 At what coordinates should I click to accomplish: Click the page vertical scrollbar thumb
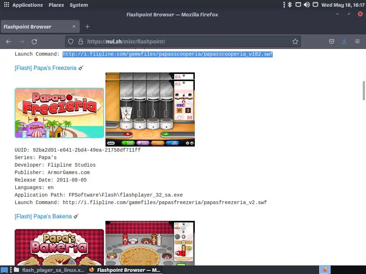tap(363, 90)
